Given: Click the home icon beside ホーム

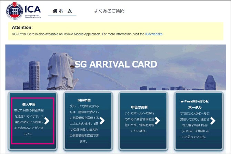Looking at the screenshot, I should click(x=55, y=11).
